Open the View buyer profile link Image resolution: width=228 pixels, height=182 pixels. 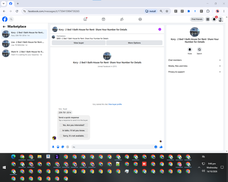[115, 104]
